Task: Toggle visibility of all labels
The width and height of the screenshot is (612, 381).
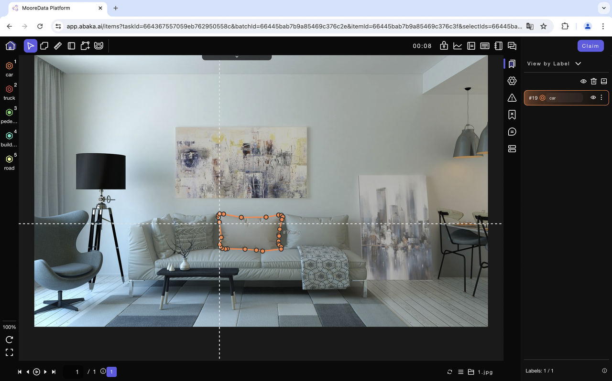Action: pos(583,81)
